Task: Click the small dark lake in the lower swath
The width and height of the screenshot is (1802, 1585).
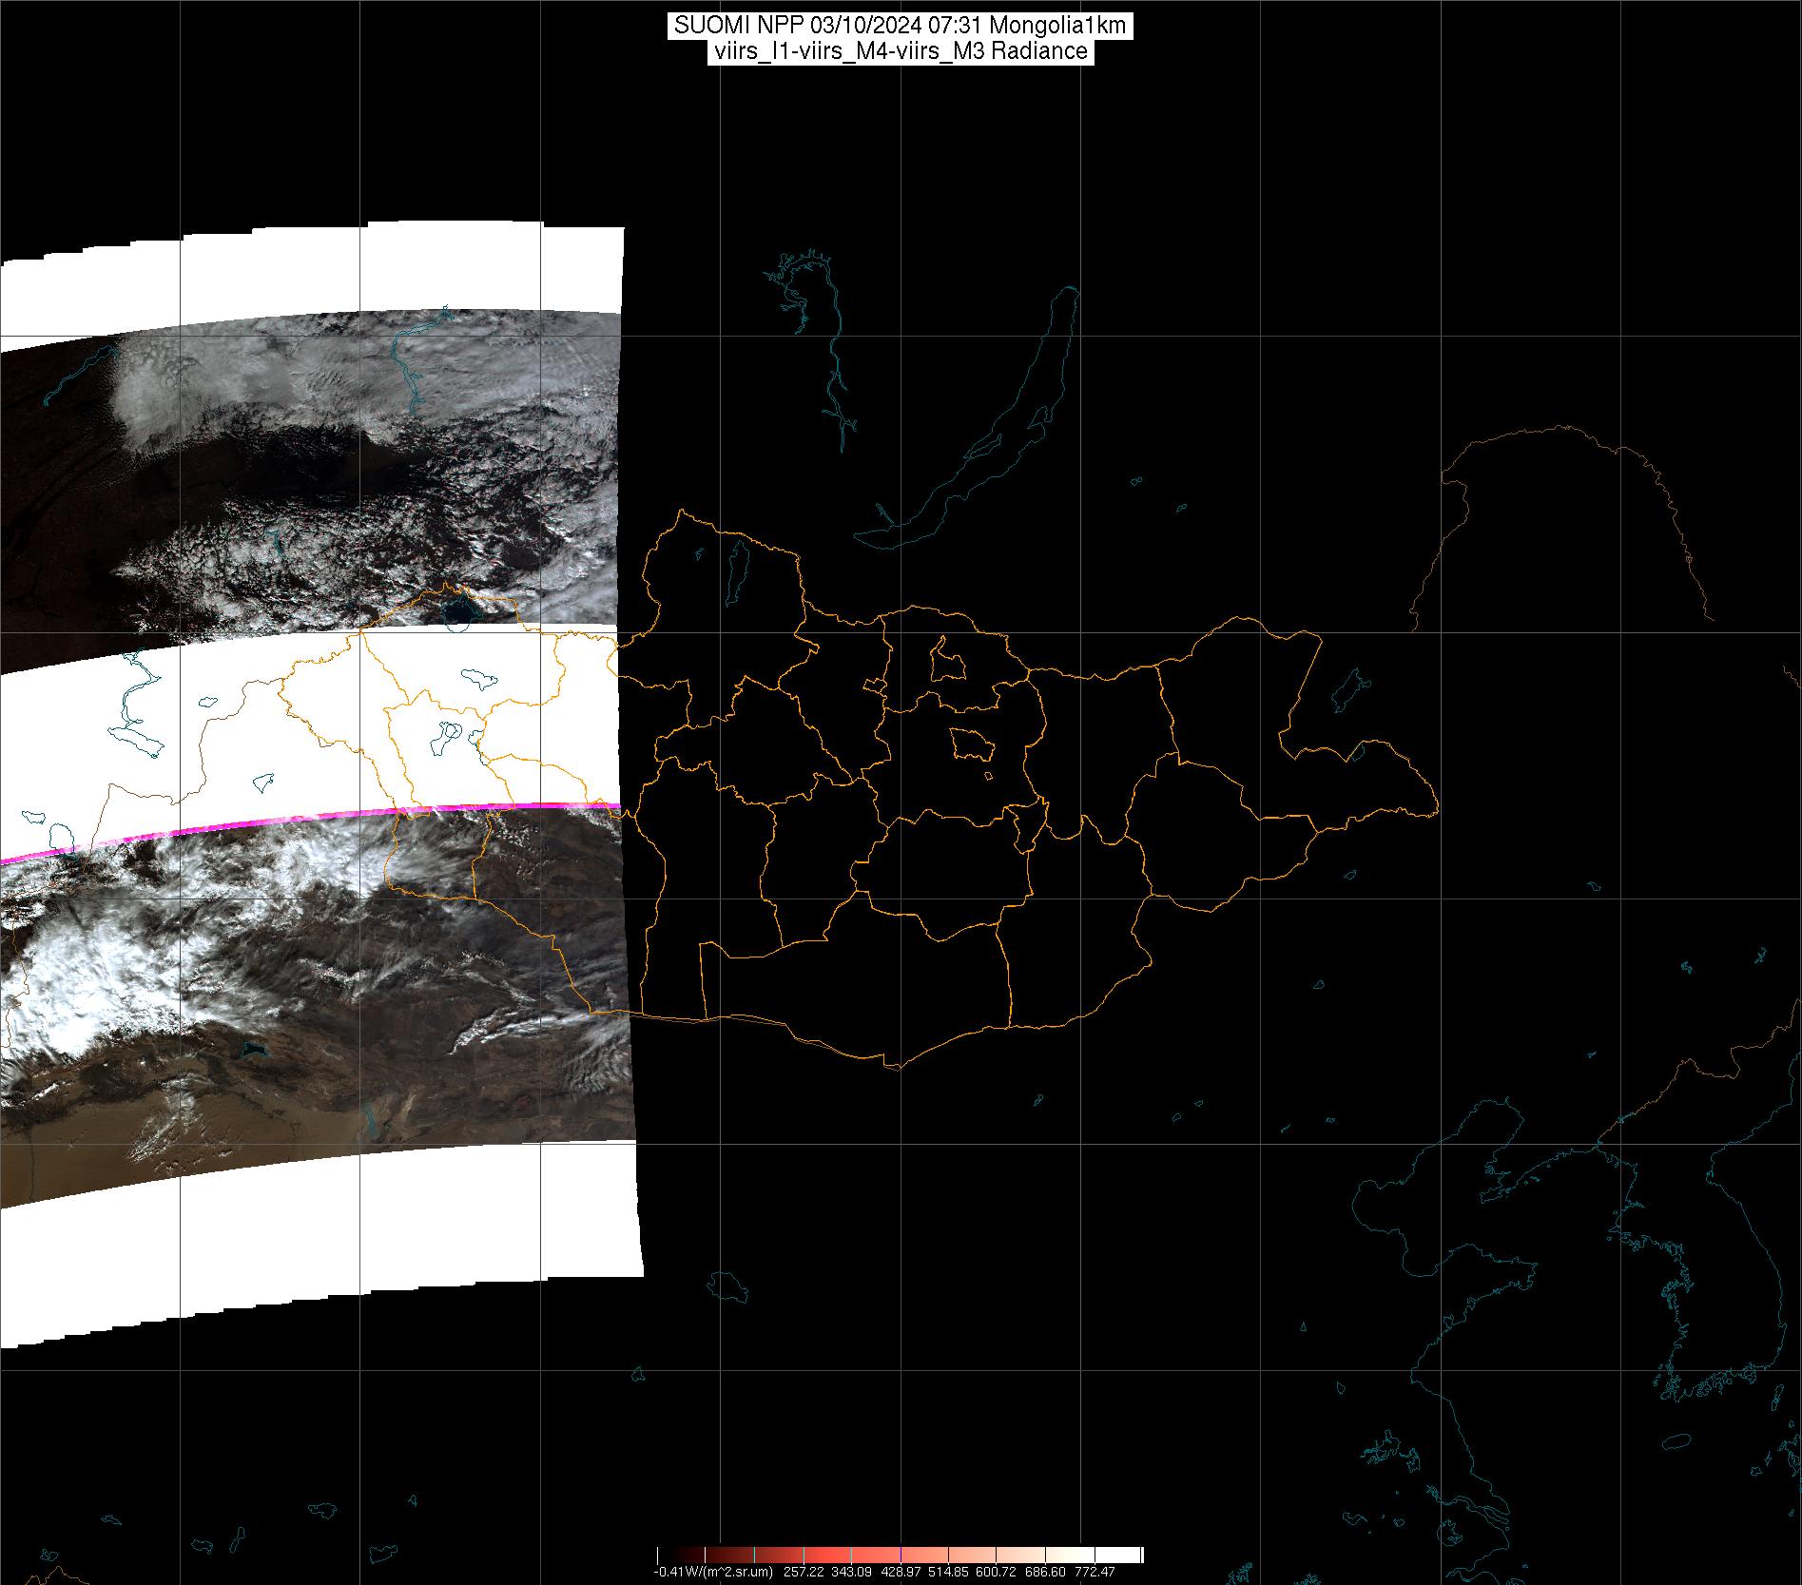Action: coord(252,1050)
